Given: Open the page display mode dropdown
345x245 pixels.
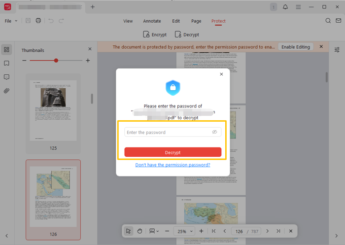Looking at the screenshot, I should tap(154, 231).
